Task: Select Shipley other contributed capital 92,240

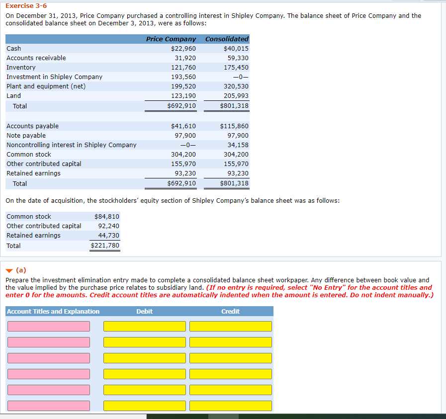Action: [109, 226]
